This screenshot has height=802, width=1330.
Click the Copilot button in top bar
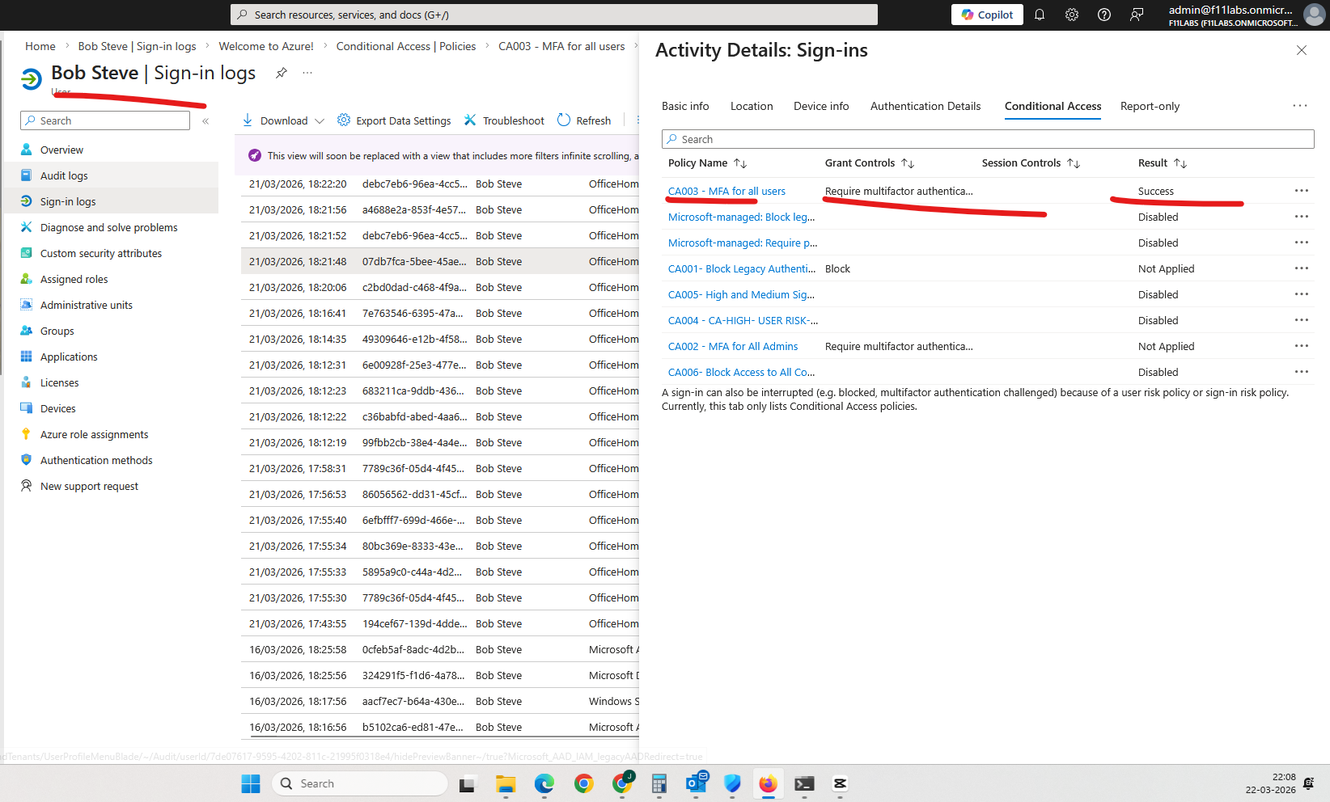(987, 15)
